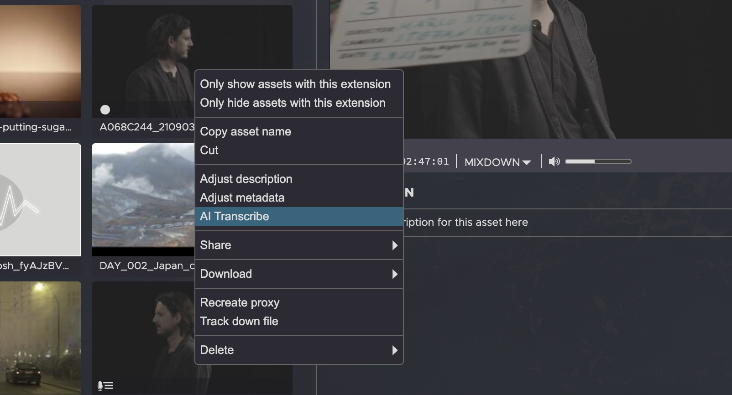Open Adjust description menu item
Viewport: 732px width, 395px height.
tap(246, 179)
